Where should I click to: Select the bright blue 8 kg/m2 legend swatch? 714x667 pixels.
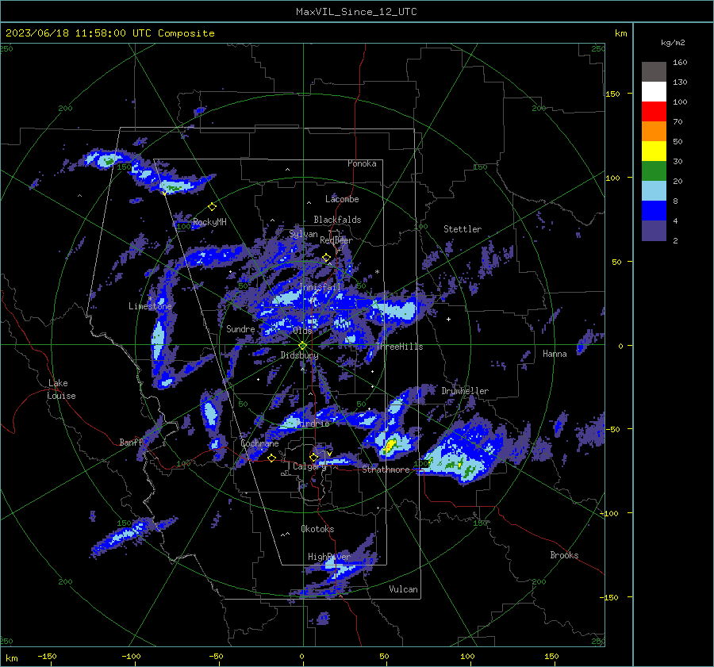[x=654, y=211]
